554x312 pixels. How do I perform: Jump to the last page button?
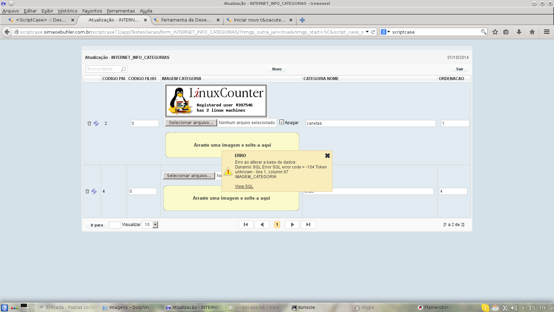point(308,225)
